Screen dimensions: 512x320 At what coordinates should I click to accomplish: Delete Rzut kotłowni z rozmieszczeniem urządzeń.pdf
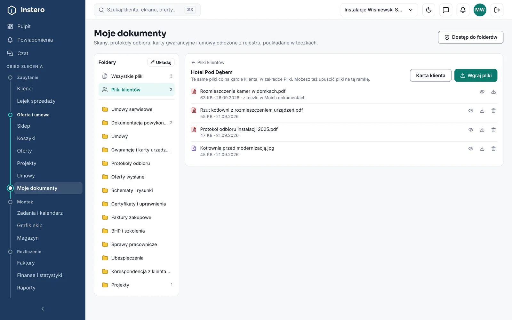[493, 111]
